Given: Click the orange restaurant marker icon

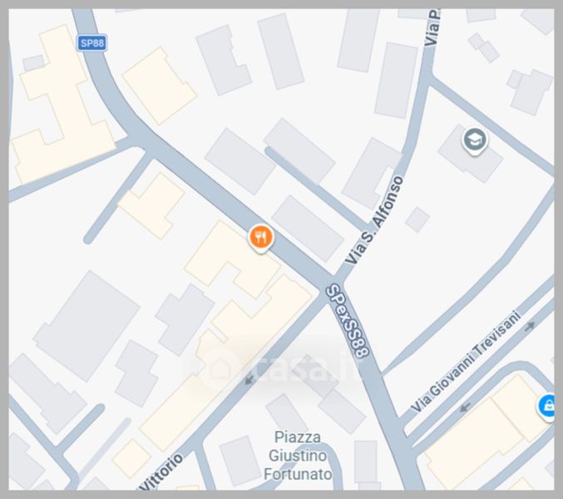Looking at the screenshot, I should (x=261, y=238).
